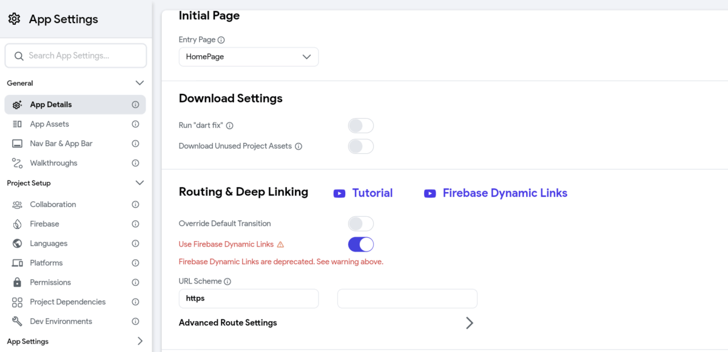Toggle Download Unused Project Assets on

point(361,146)
